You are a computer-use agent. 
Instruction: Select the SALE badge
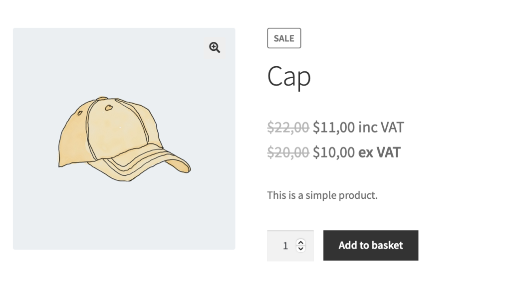coord(284,38)
